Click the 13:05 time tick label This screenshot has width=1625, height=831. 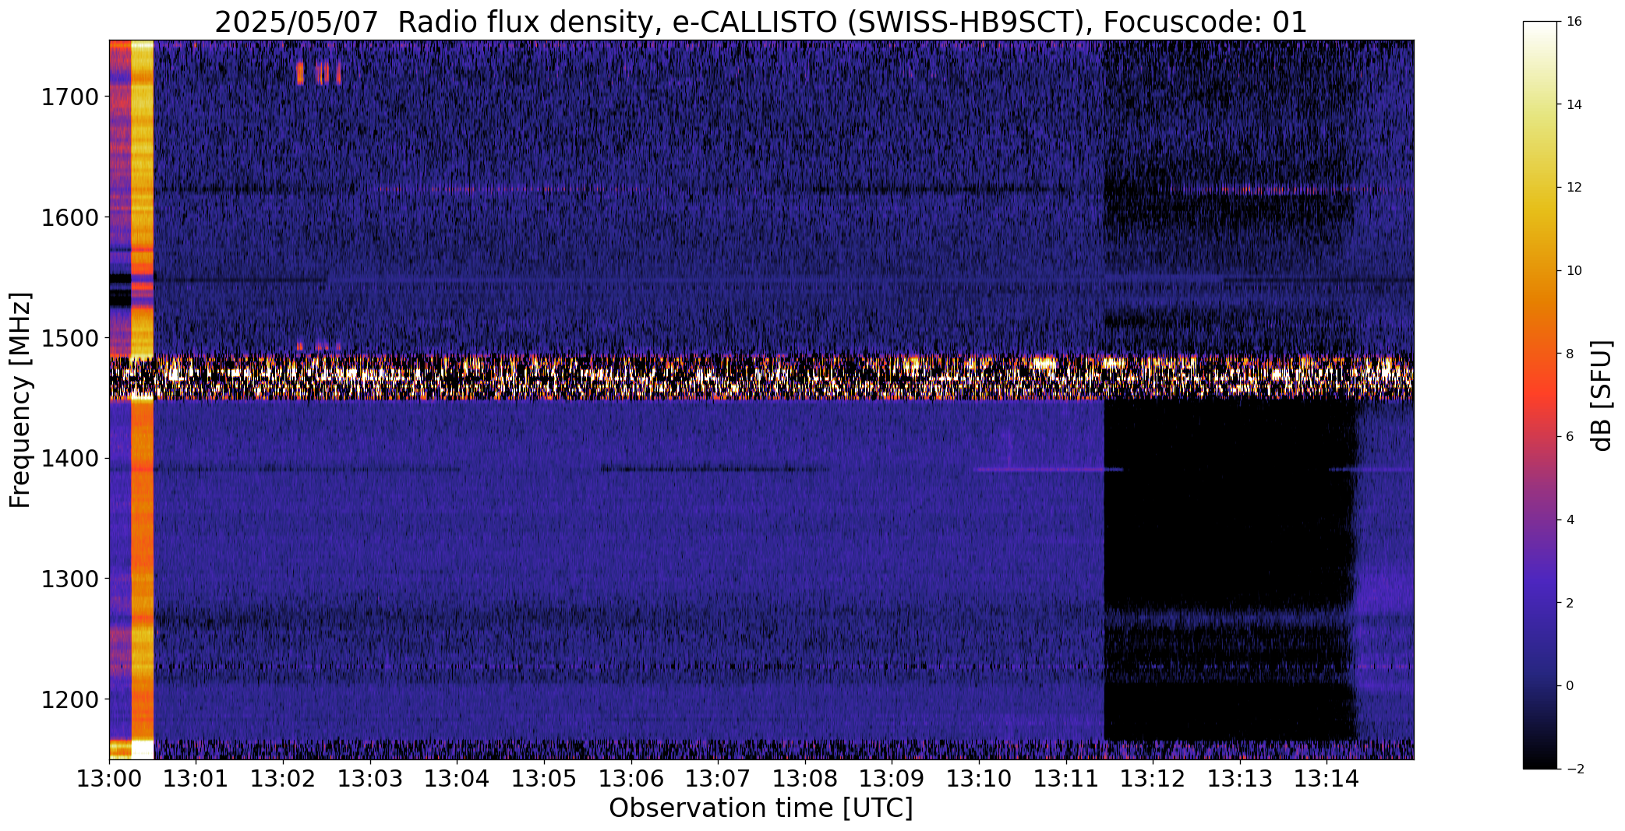point(544,779)
